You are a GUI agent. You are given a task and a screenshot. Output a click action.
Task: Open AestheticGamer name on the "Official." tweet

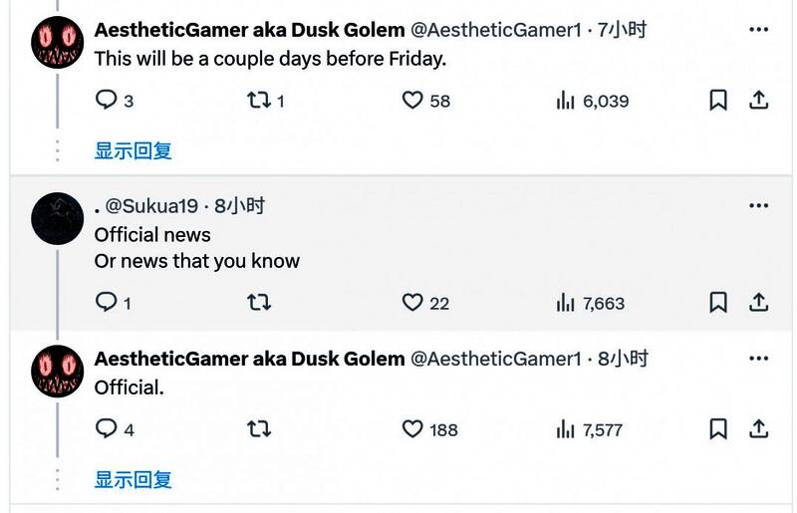249,359
